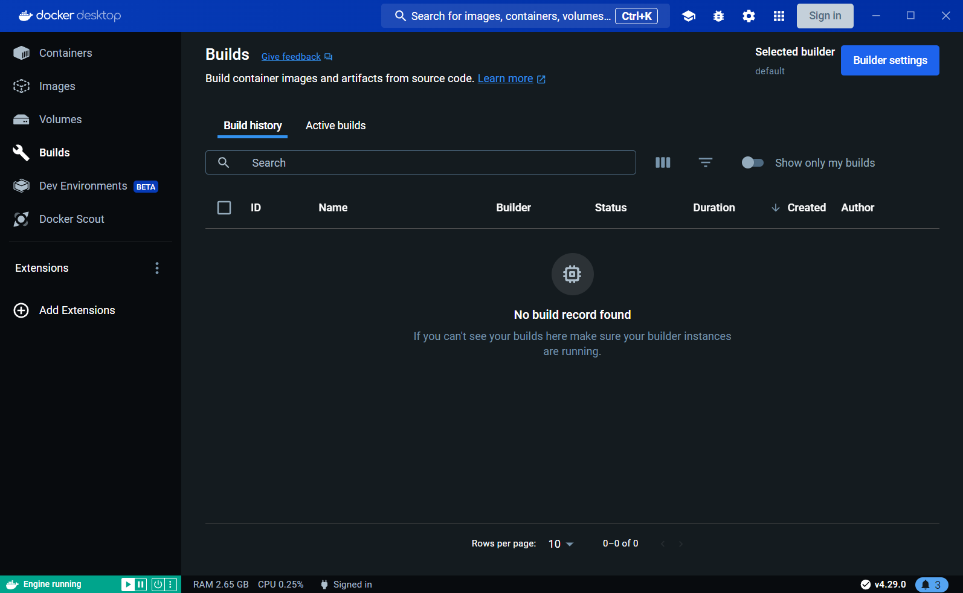Screen dimensions: 963x593
Task: Click the engine power button icon
Action: coord(158,584)
